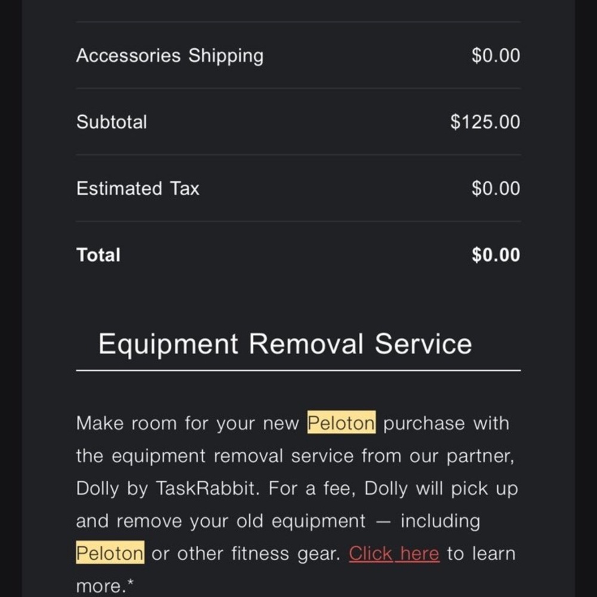Screen dimensions: 597x597
Task: Click the Subtotal label
Action: 112,122
